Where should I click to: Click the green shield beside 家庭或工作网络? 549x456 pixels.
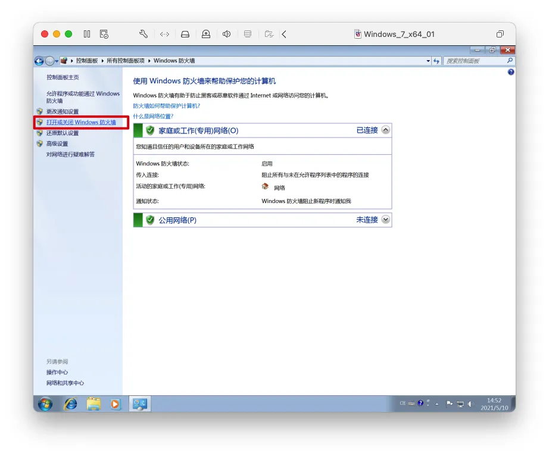(150, 130)
